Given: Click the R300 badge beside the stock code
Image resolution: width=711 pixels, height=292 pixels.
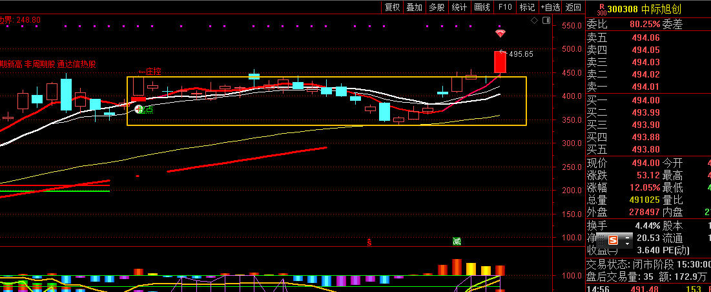Looking at the screenshot, I should coord(601,9).
